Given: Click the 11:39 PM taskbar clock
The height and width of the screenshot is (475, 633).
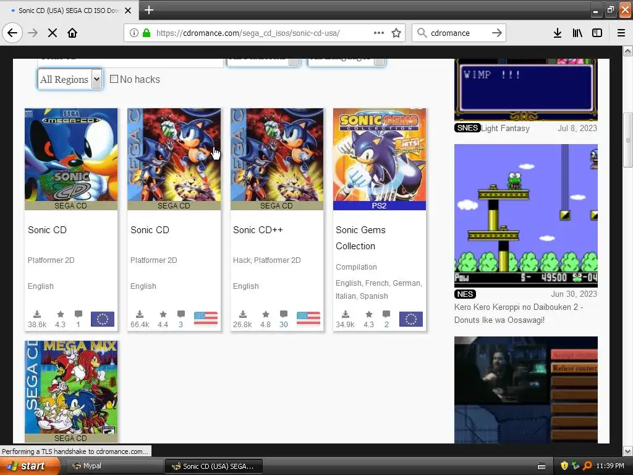Looking at the screenshot, I should tap(610, 466).
